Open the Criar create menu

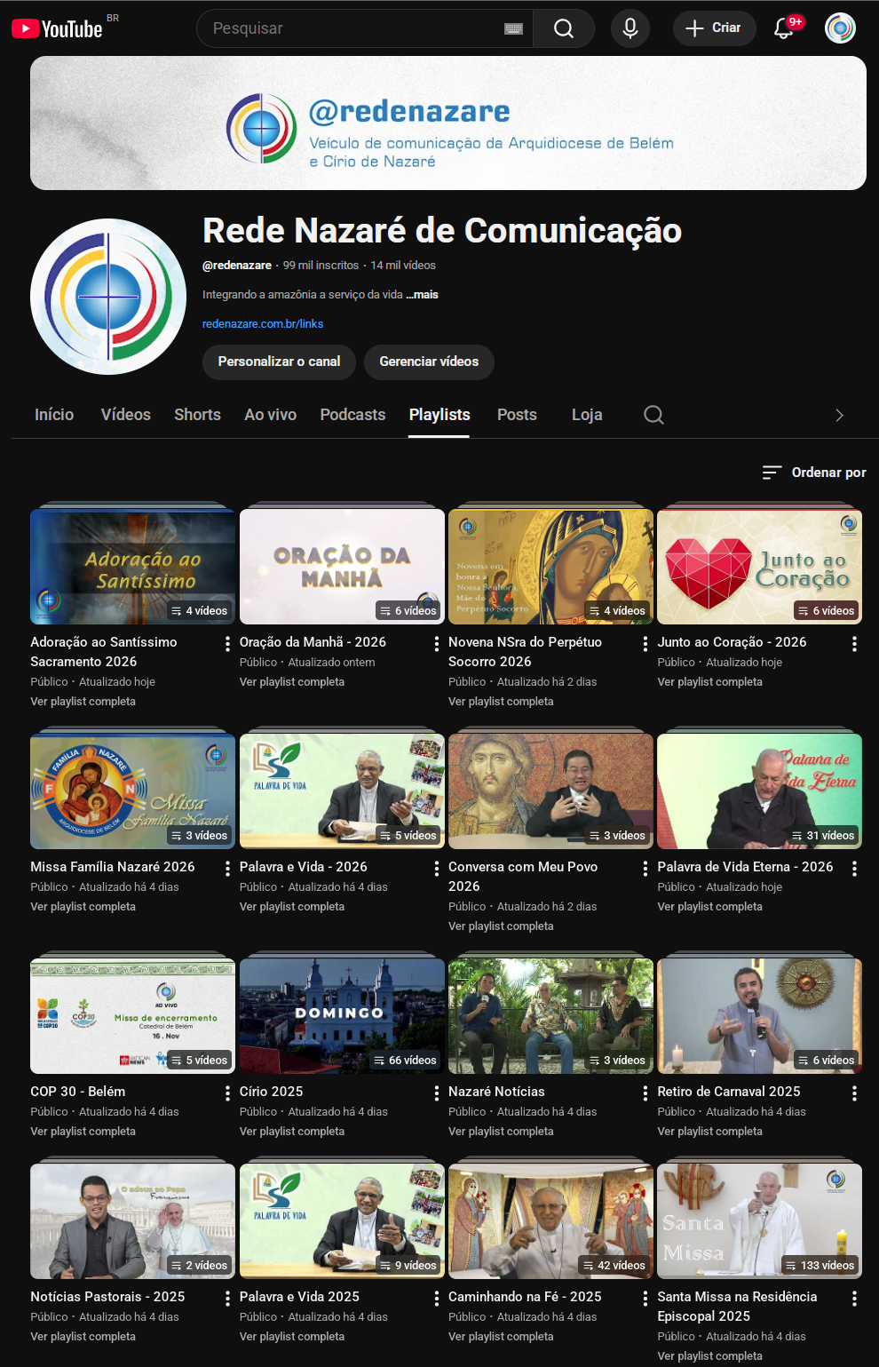pos(714,28)
